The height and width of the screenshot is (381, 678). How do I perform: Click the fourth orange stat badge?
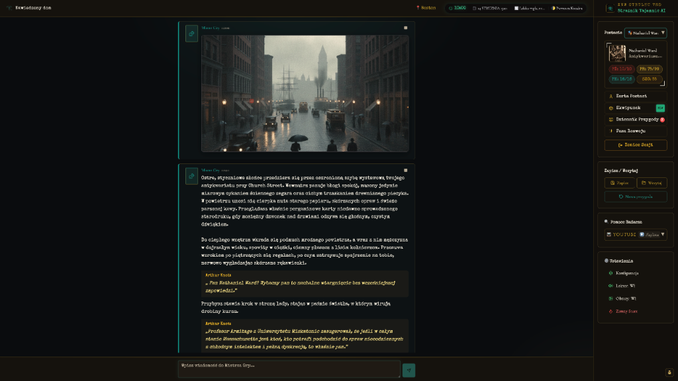[x=649, y=79]
